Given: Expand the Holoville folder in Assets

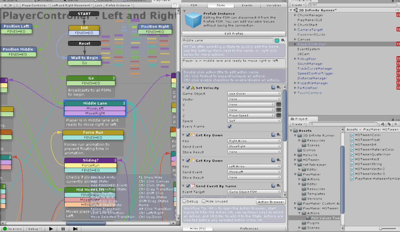Looking at the screenshot, I should click(296, 155).
